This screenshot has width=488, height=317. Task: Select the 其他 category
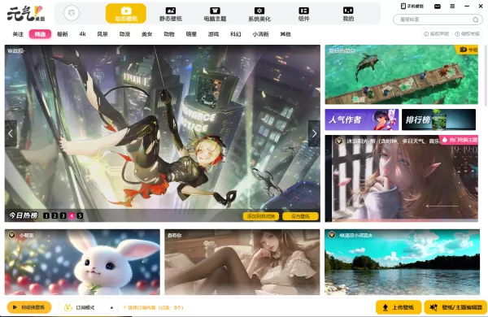coord(285,34)
